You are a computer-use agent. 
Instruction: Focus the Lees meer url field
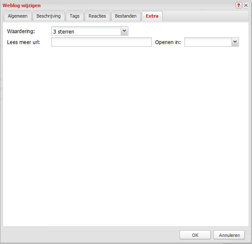point(101,42)
